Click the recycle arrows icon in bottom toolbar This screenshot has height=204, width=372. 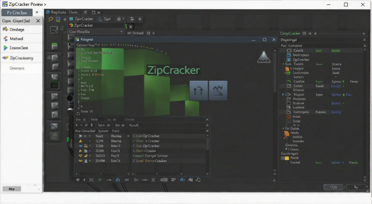click(198, 180)
